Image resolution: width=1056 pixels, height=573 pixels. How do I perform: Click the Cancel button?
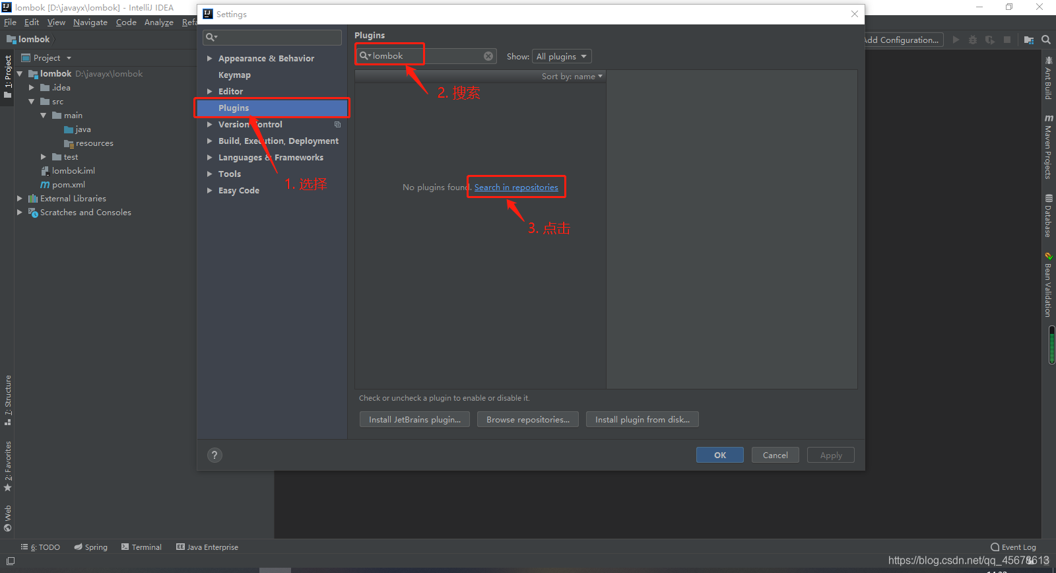[775, 455]
